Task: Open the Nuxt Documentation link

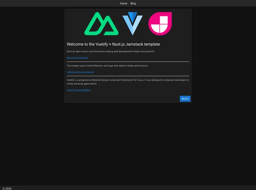Action: click(78, 58)
